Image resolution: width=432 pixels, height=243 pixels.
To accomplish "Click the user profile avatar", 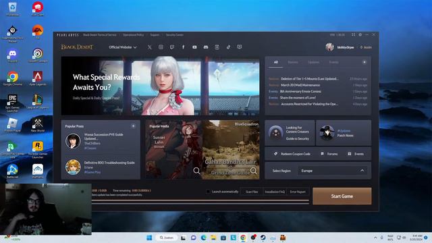I will [329, 47].
